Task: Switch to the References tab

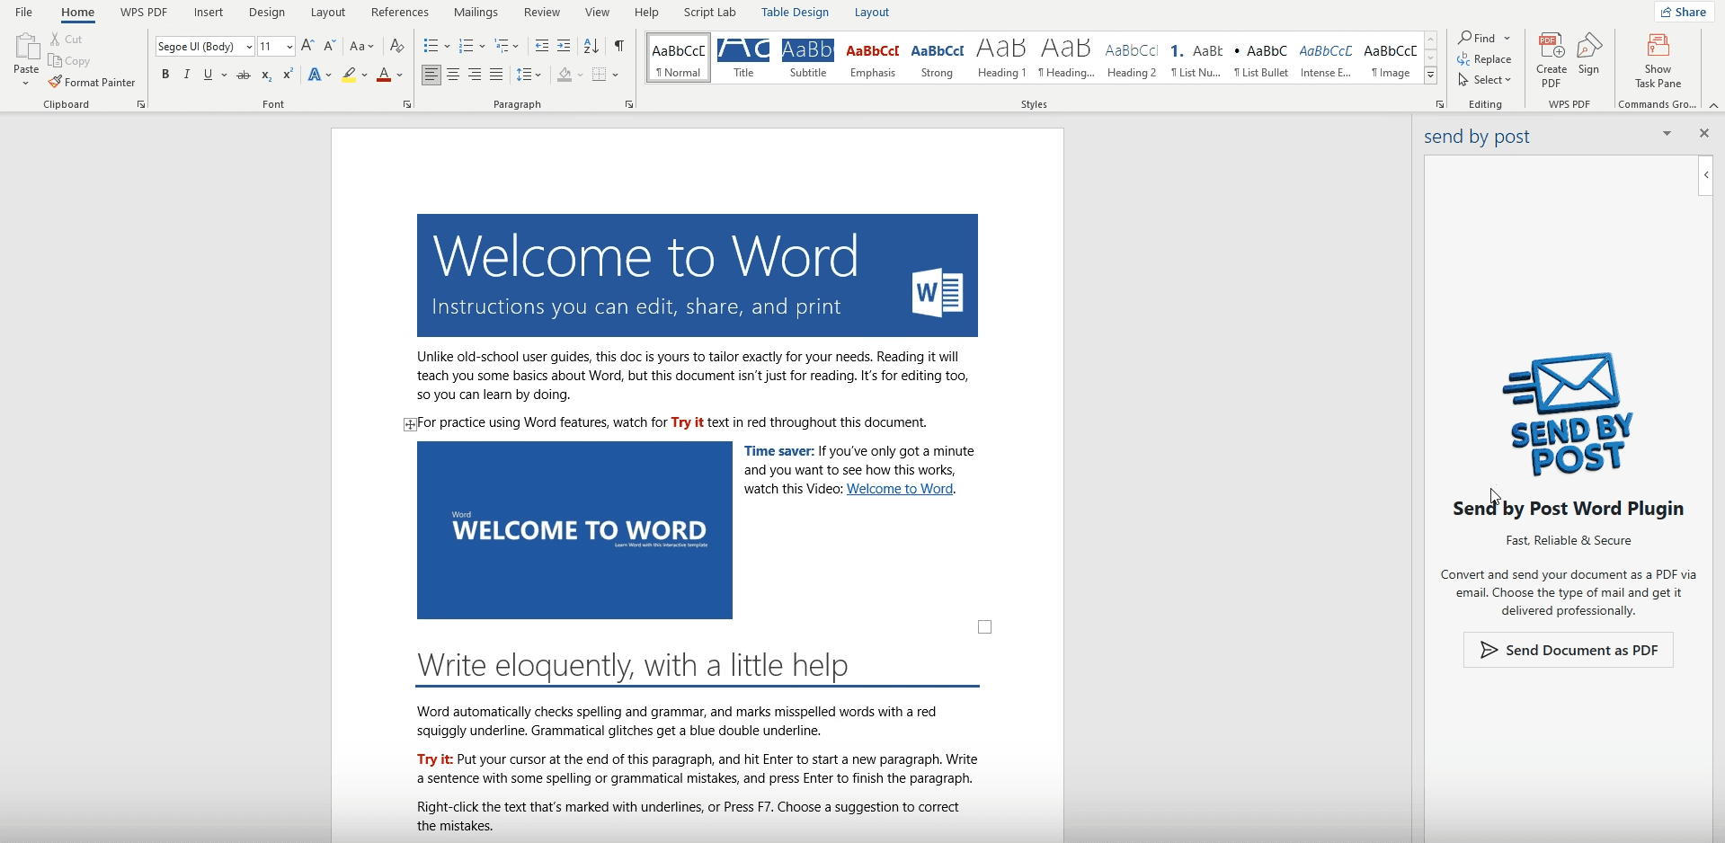Action: (400, 13)
